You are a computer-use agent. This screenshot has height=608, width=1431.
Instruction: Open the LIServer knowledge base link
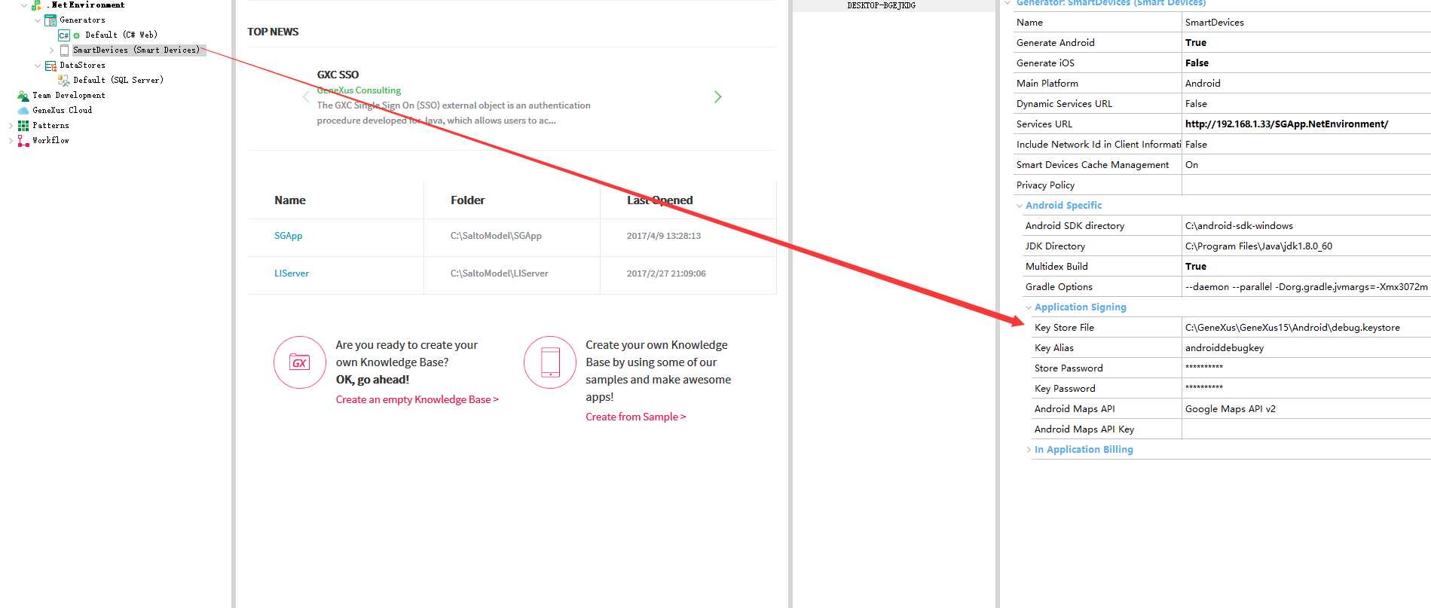pos(291,273)
